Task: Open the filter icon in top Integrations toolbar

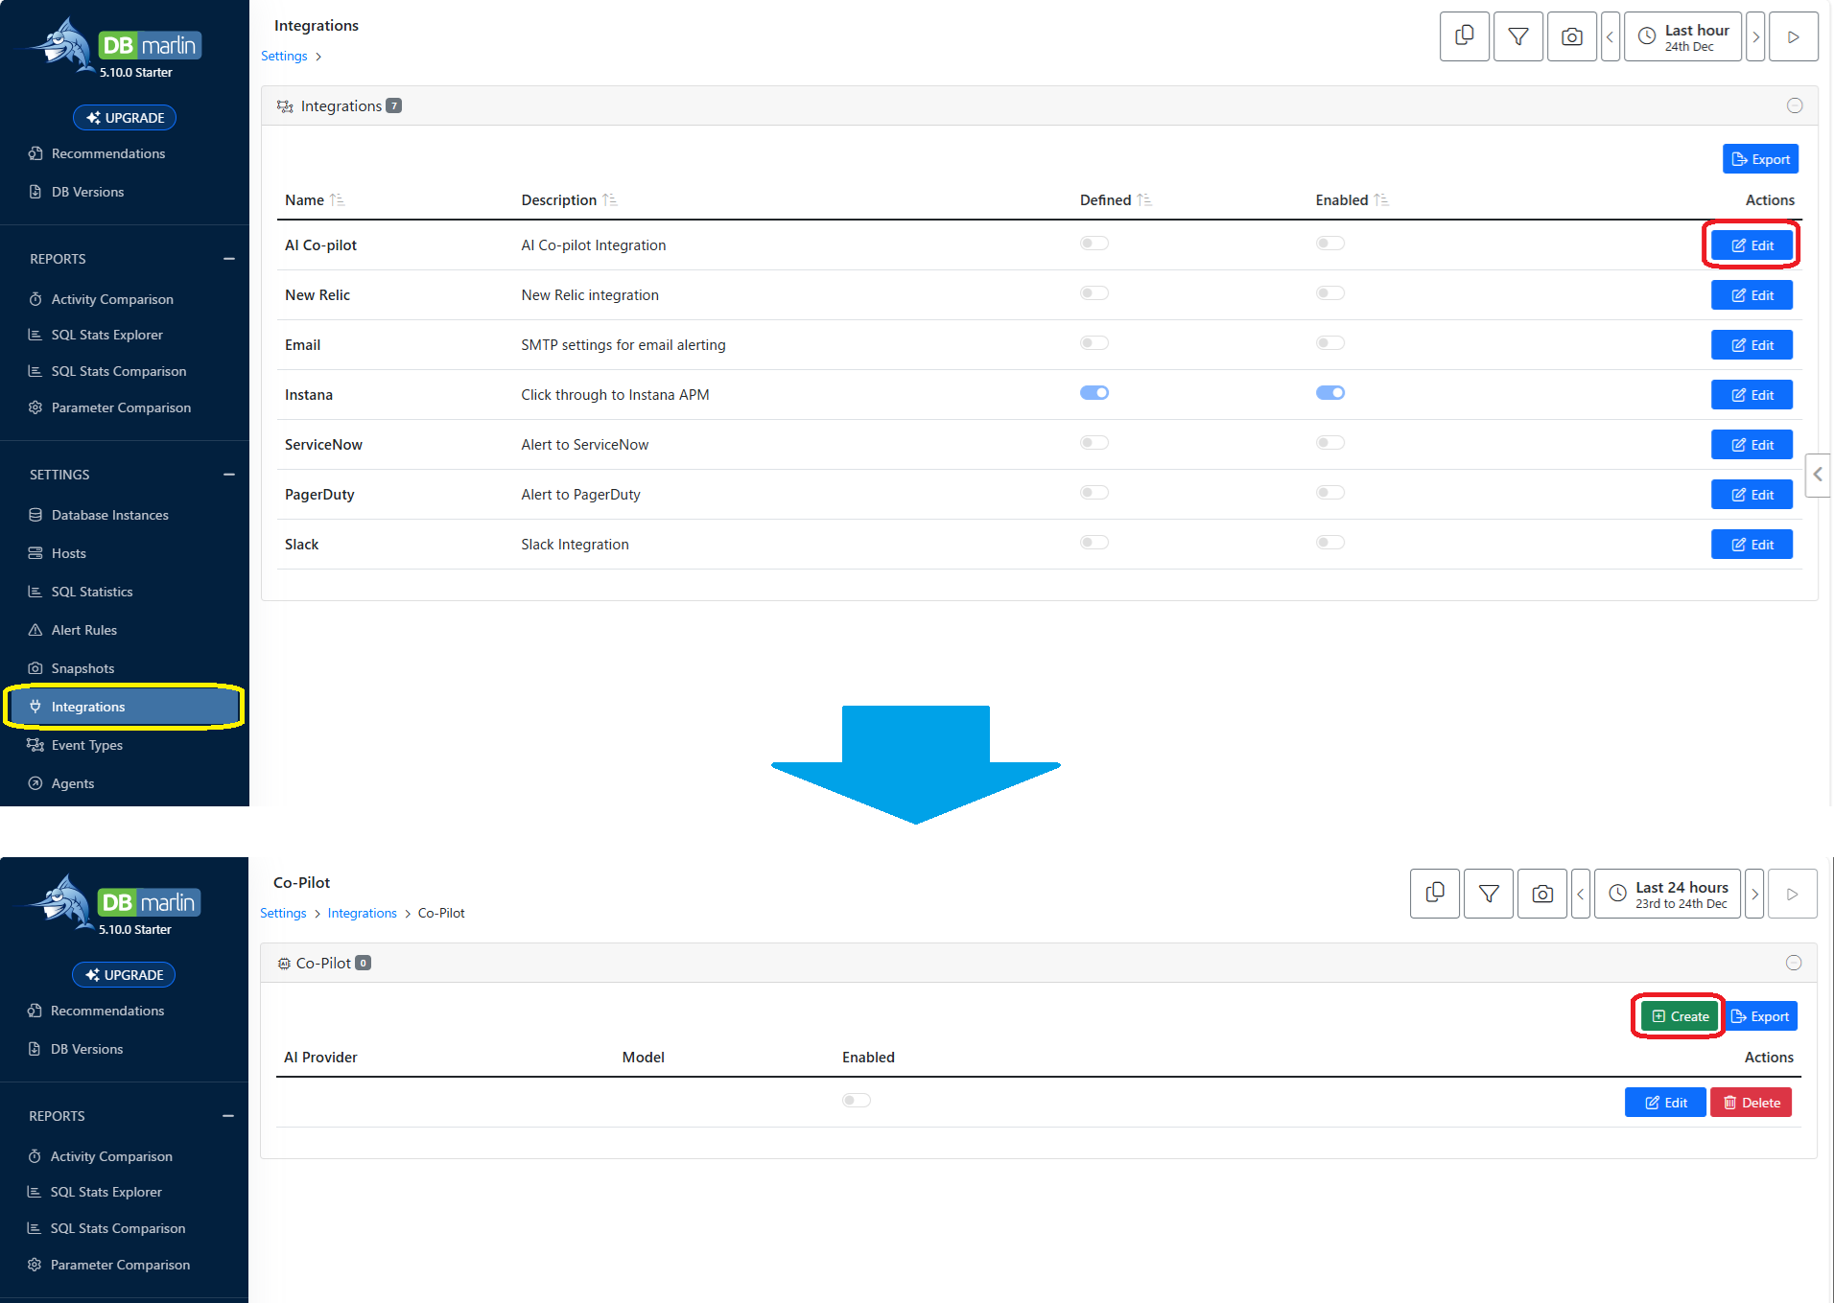Action: (1517, 36)
